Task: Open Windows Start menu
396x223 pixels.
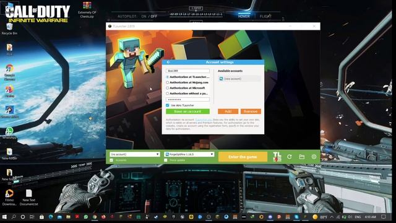Action: pyautogui.click(x=4, y=217)
